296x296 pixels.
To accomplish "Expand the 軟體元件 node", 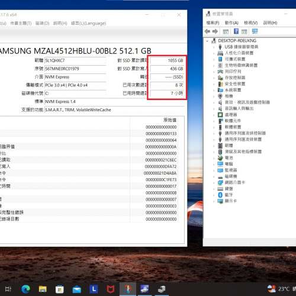I will 214,121.
